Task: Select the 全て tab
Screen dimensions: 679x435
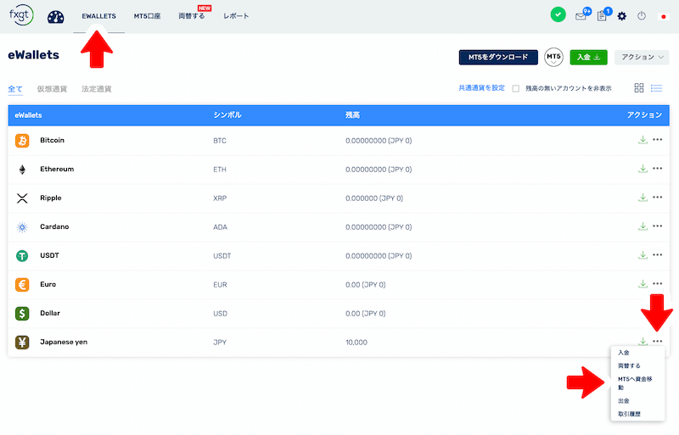Action: [x=15, y=89]
